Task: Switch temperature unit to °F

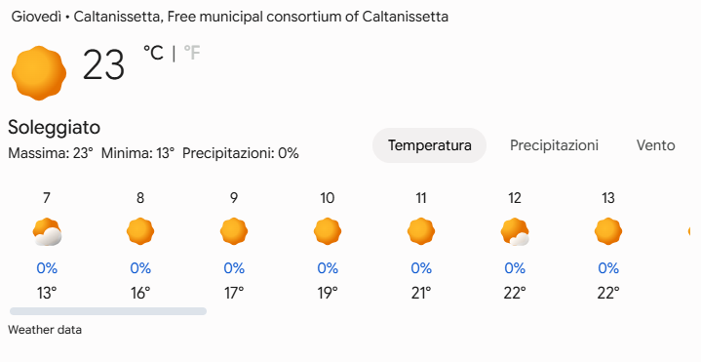Action: click(x=192, y=53)
